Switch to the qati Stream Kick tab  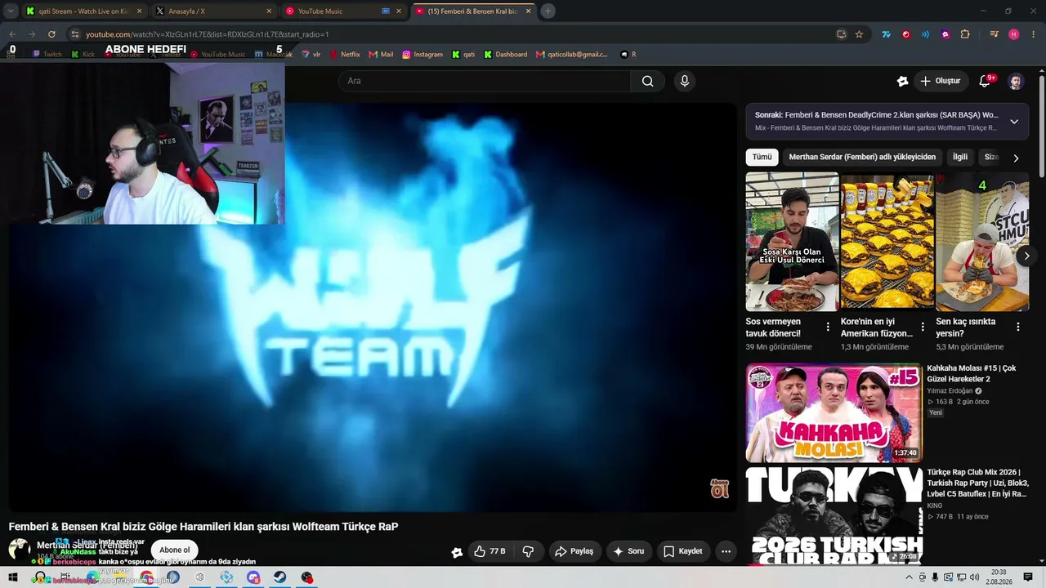tap(83, 11)
